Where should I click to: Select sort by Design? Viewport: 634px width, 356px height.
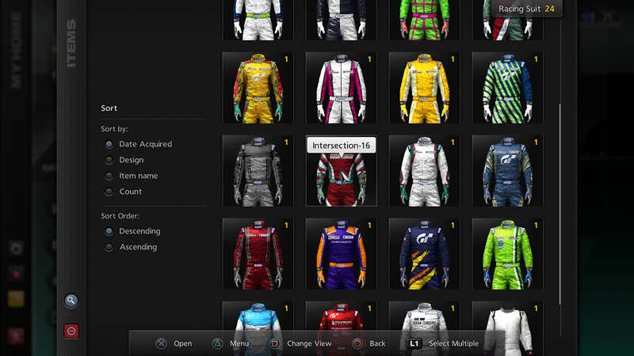click(x=109, y=160)
